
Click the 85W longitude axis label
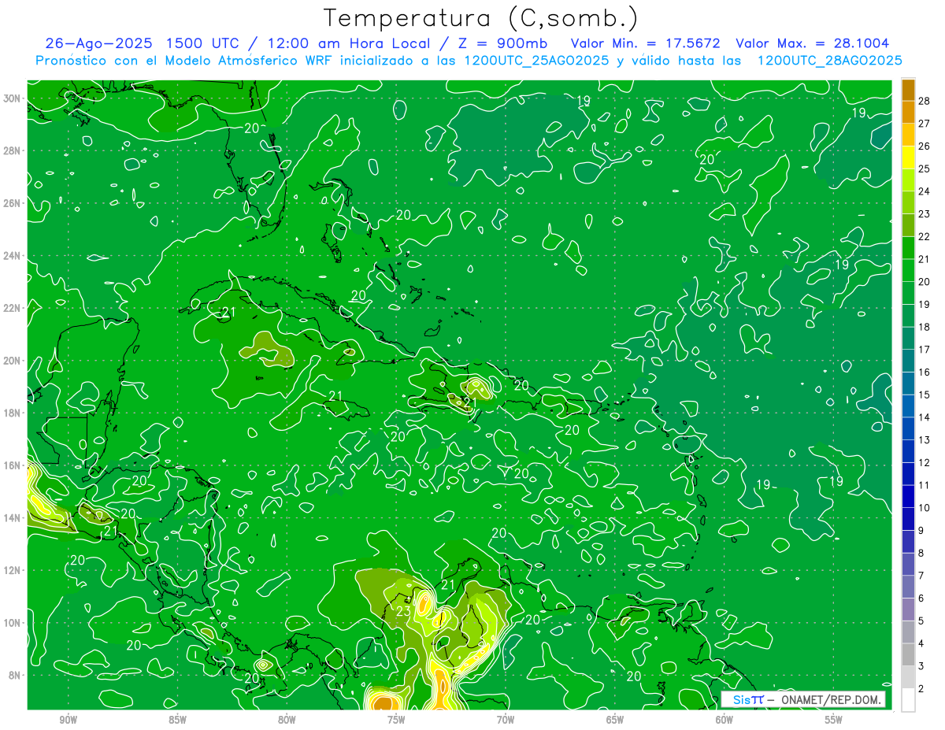[x=177, y=720]
